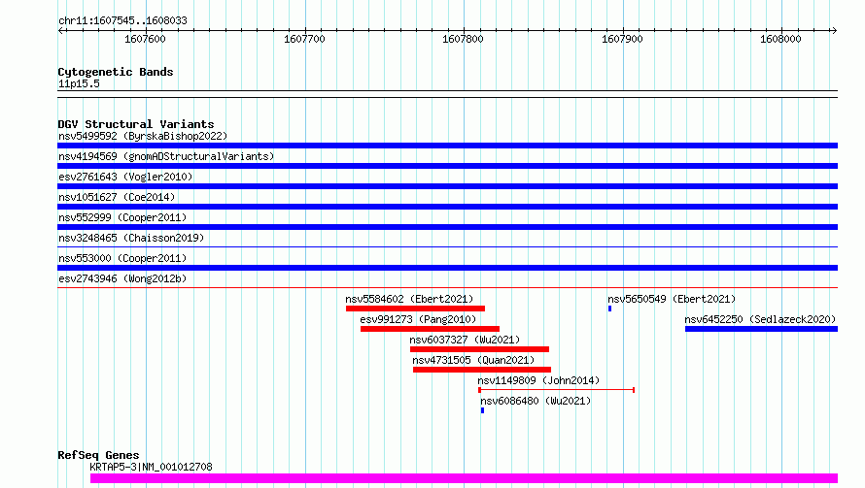Screen dimensions: 865x488
Task: Click the RefSeq Genes track title
Action: click(x=98, y=455)
